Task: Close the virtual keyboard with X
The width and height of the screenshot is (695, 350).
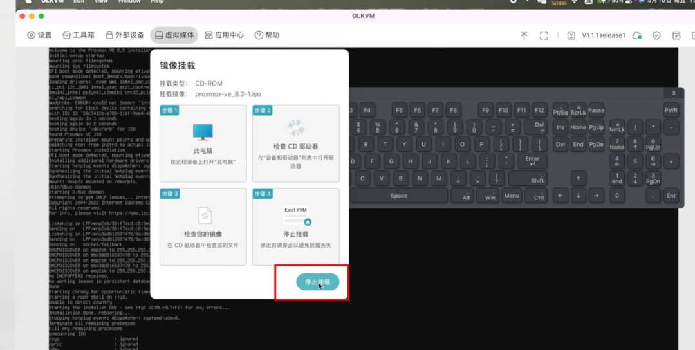Action: 674,93
